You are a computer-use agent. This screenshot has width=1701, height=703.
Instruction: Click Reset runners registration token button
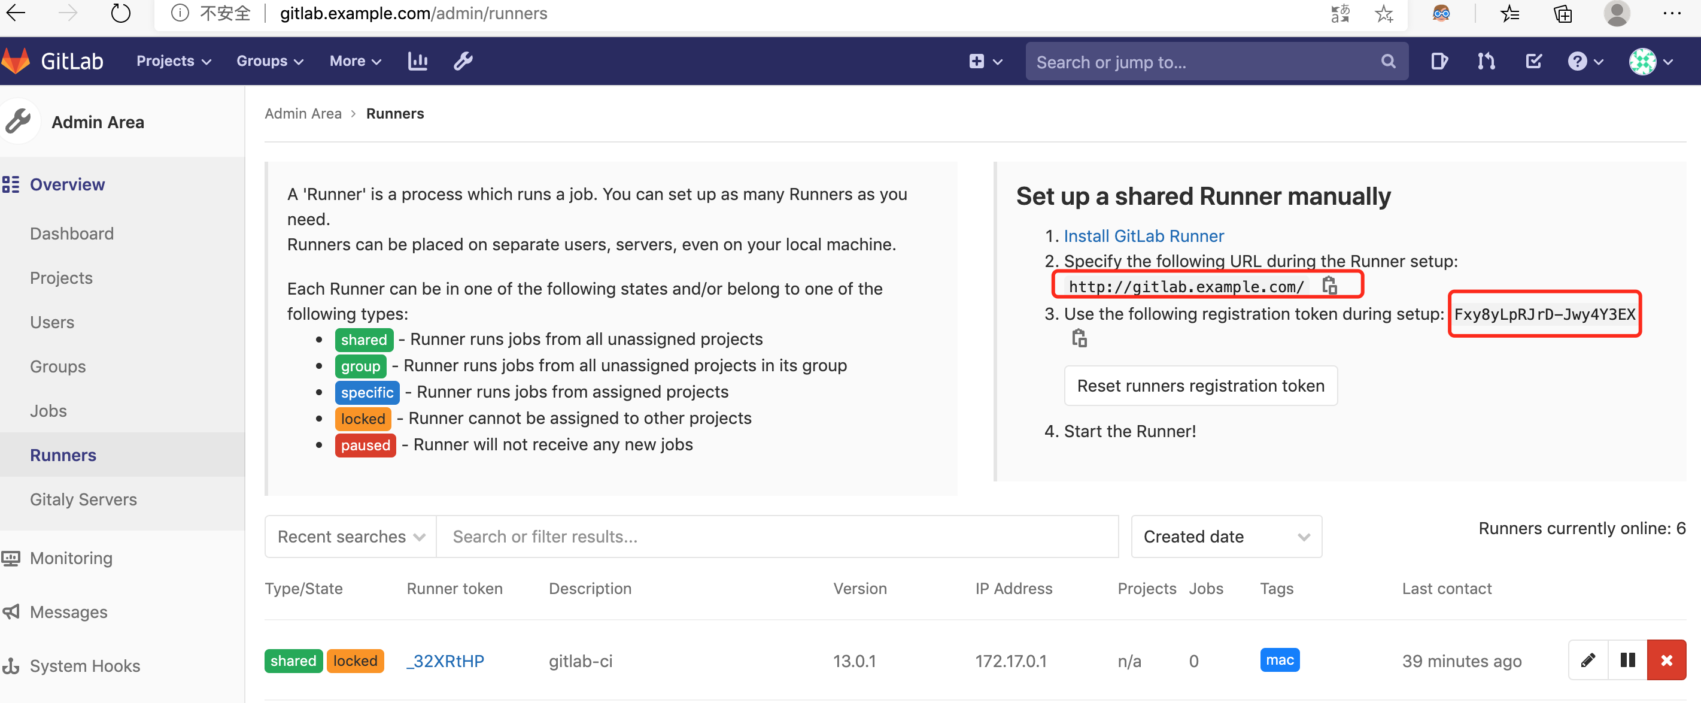(1201, 385)
